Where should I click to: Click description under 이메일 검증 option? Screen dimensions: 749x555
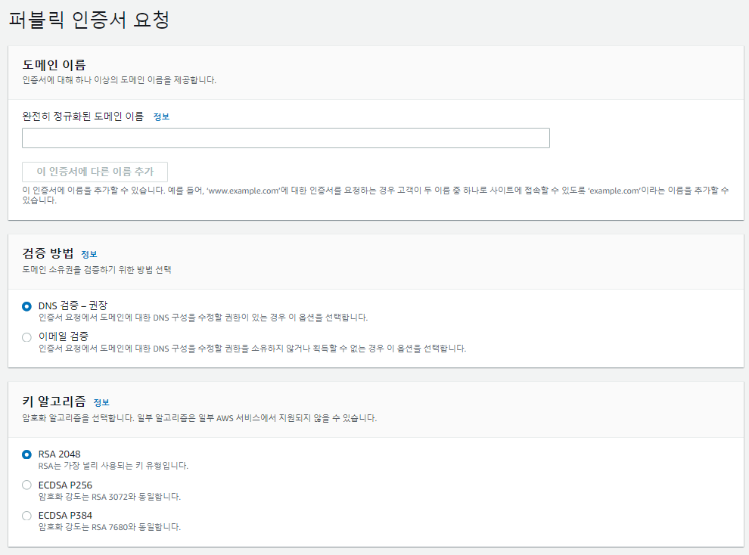[252, 349]
